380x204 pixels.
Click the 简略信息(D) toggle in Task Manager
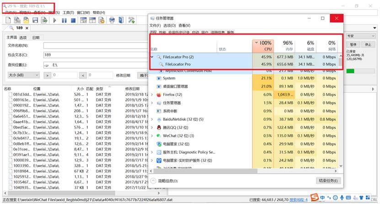coord(167,181)
